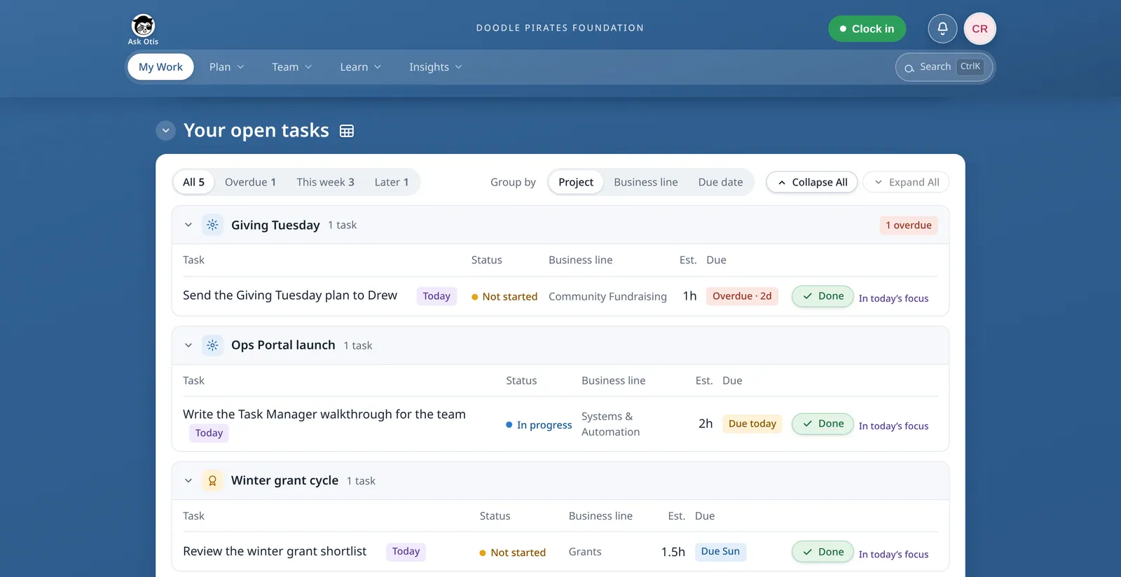This screenshot has height=577, width=1121.
Task: Group tasks by Project
Action: click(x=575, y=182)
